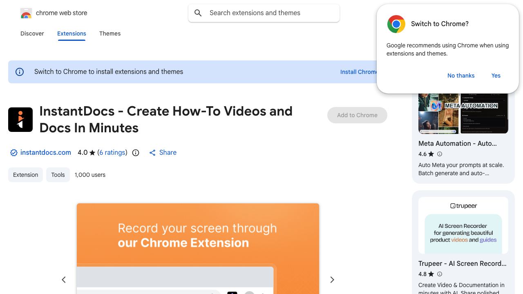Click the Chrome logo in the popup
This screenshot has height=294, width=523.
pyautogui.click(x=396, y=24)
